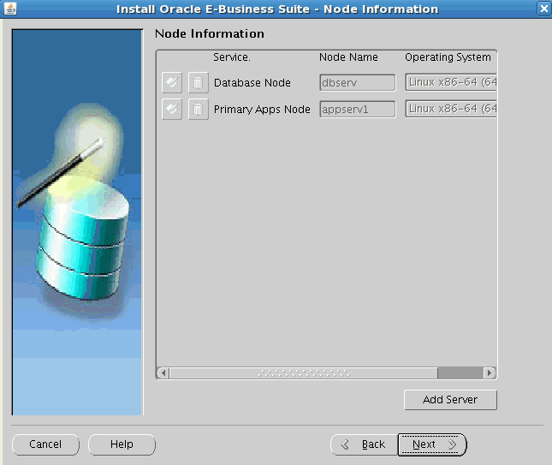Click the appserv1 node name field
Screen dimensions: 552x465
point(358,110)
